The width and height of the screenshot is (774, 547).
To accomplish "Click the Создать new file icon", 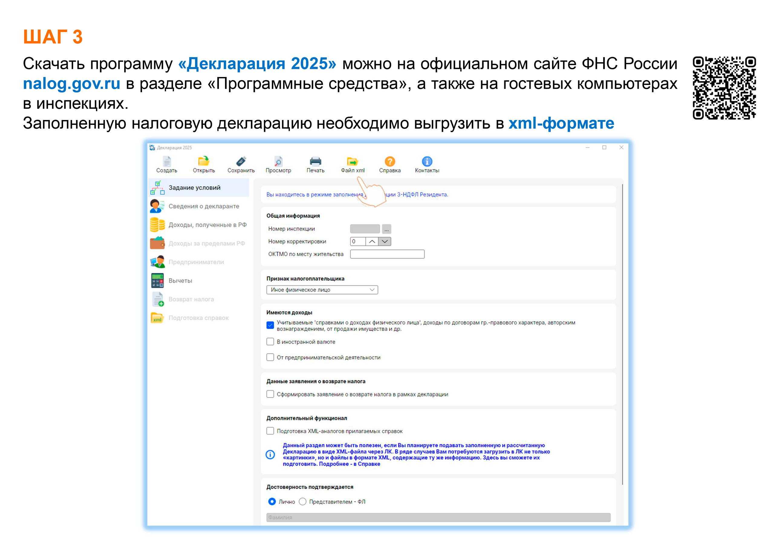I will (167, 162).
